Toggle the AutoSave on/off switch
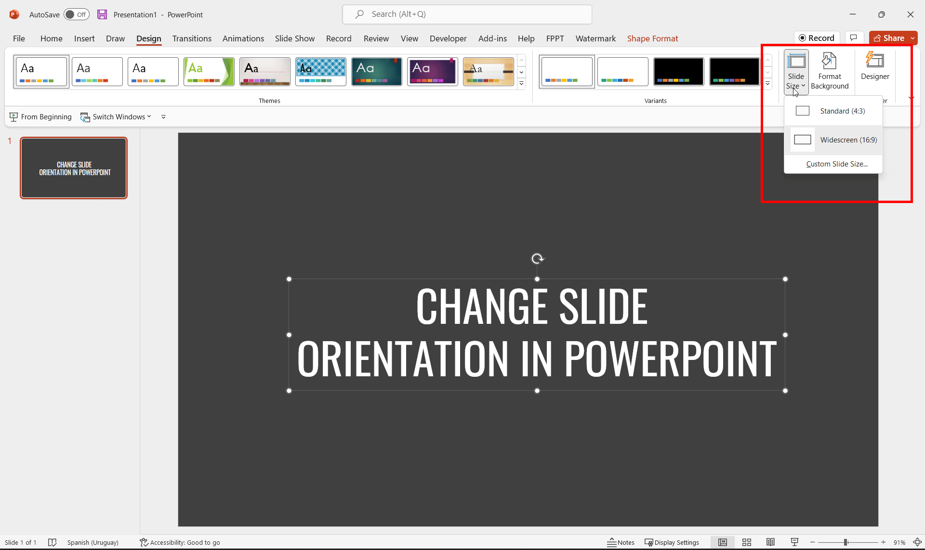The image size is (925, 550). coord(75,14)
